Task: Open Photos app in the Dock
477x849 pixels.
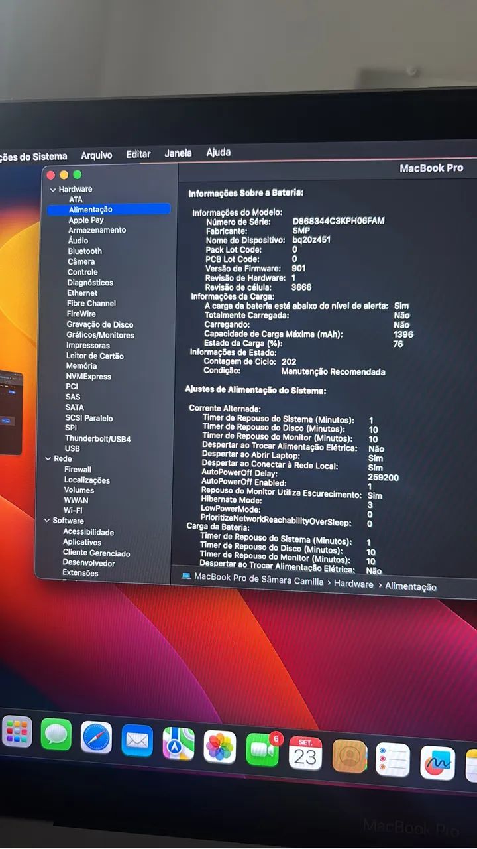Action: 220,748
